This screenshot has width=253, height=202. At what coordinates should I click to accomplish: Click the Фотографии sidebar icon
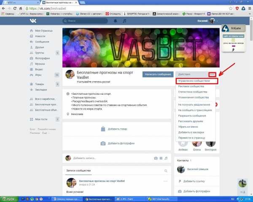[x=32, y=58]
